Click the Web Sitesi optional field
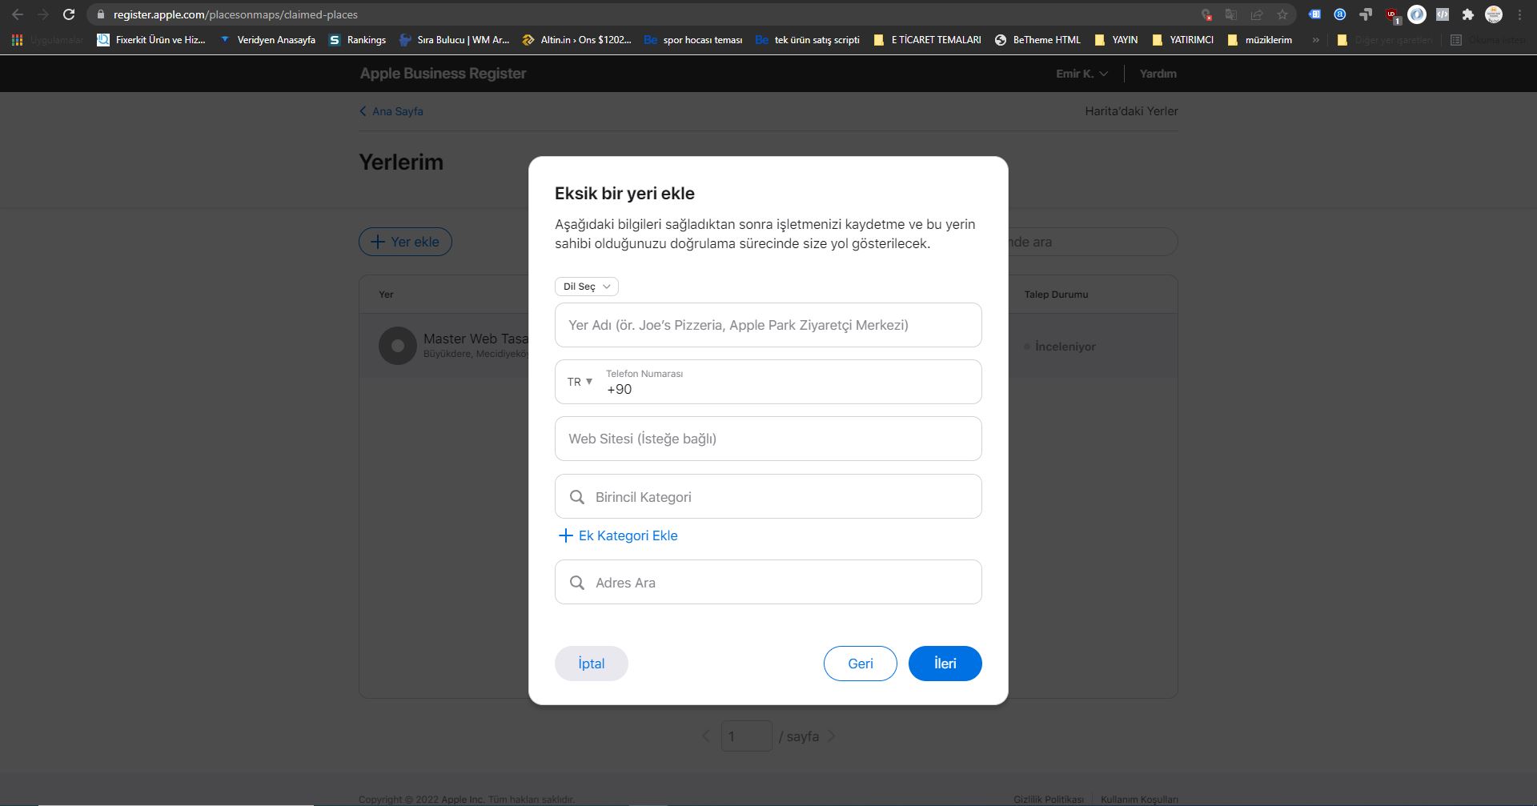 [x=768, y=439]
